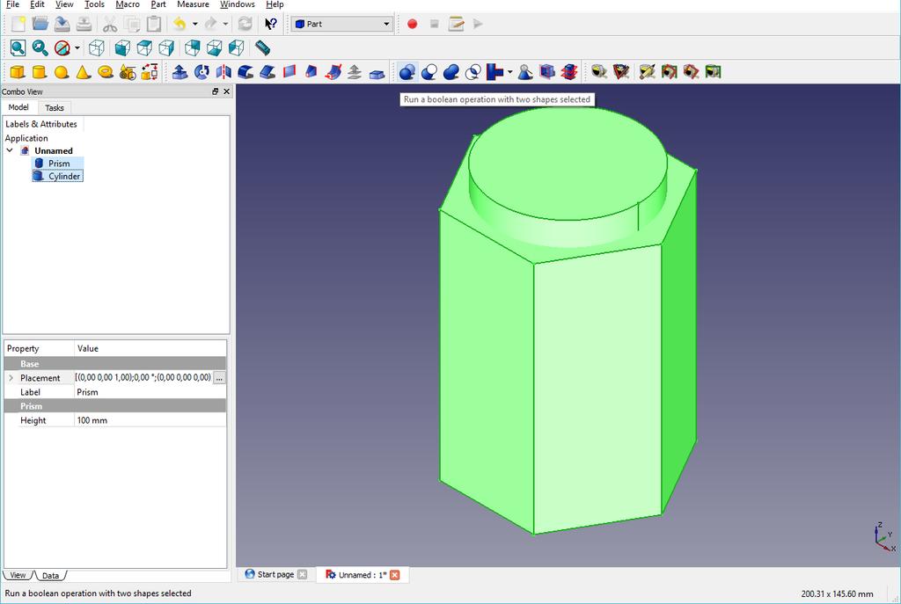The width and height of the screenshot is (901, 604).
Task: Open the Windows menu
Action: click(238, 4)
